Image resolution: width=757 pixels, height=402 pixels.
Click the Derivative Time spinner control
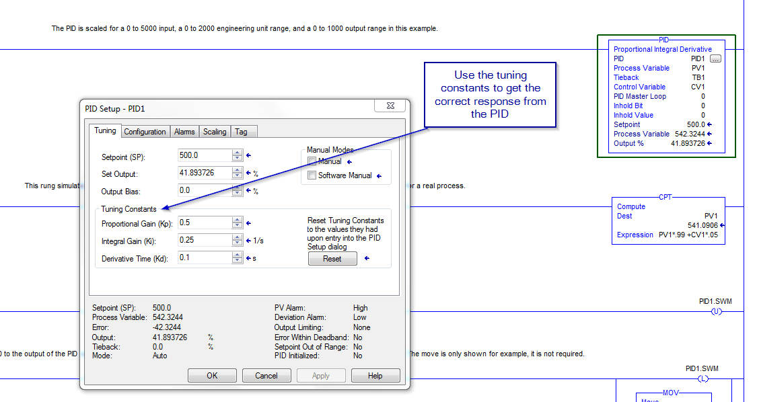pyautogui.click(x=237, y=257)
